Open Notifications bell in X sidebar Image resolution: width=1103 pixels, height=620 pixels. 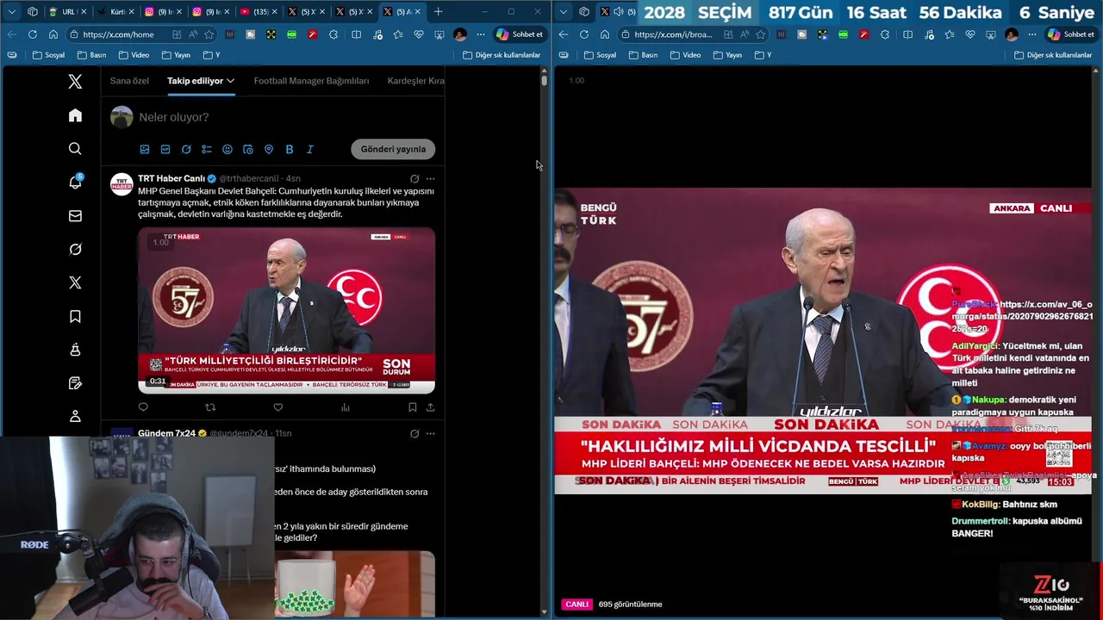click(75, 182)
